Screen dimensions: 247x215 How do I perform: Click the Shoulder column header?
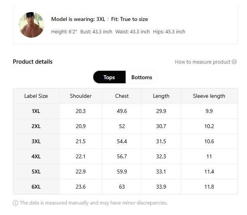click(x=81, y=96)
